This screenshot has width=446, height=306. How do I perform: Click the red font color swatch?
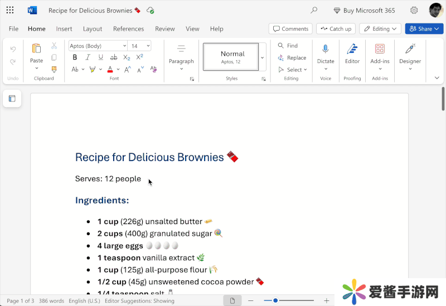point(110,70)
